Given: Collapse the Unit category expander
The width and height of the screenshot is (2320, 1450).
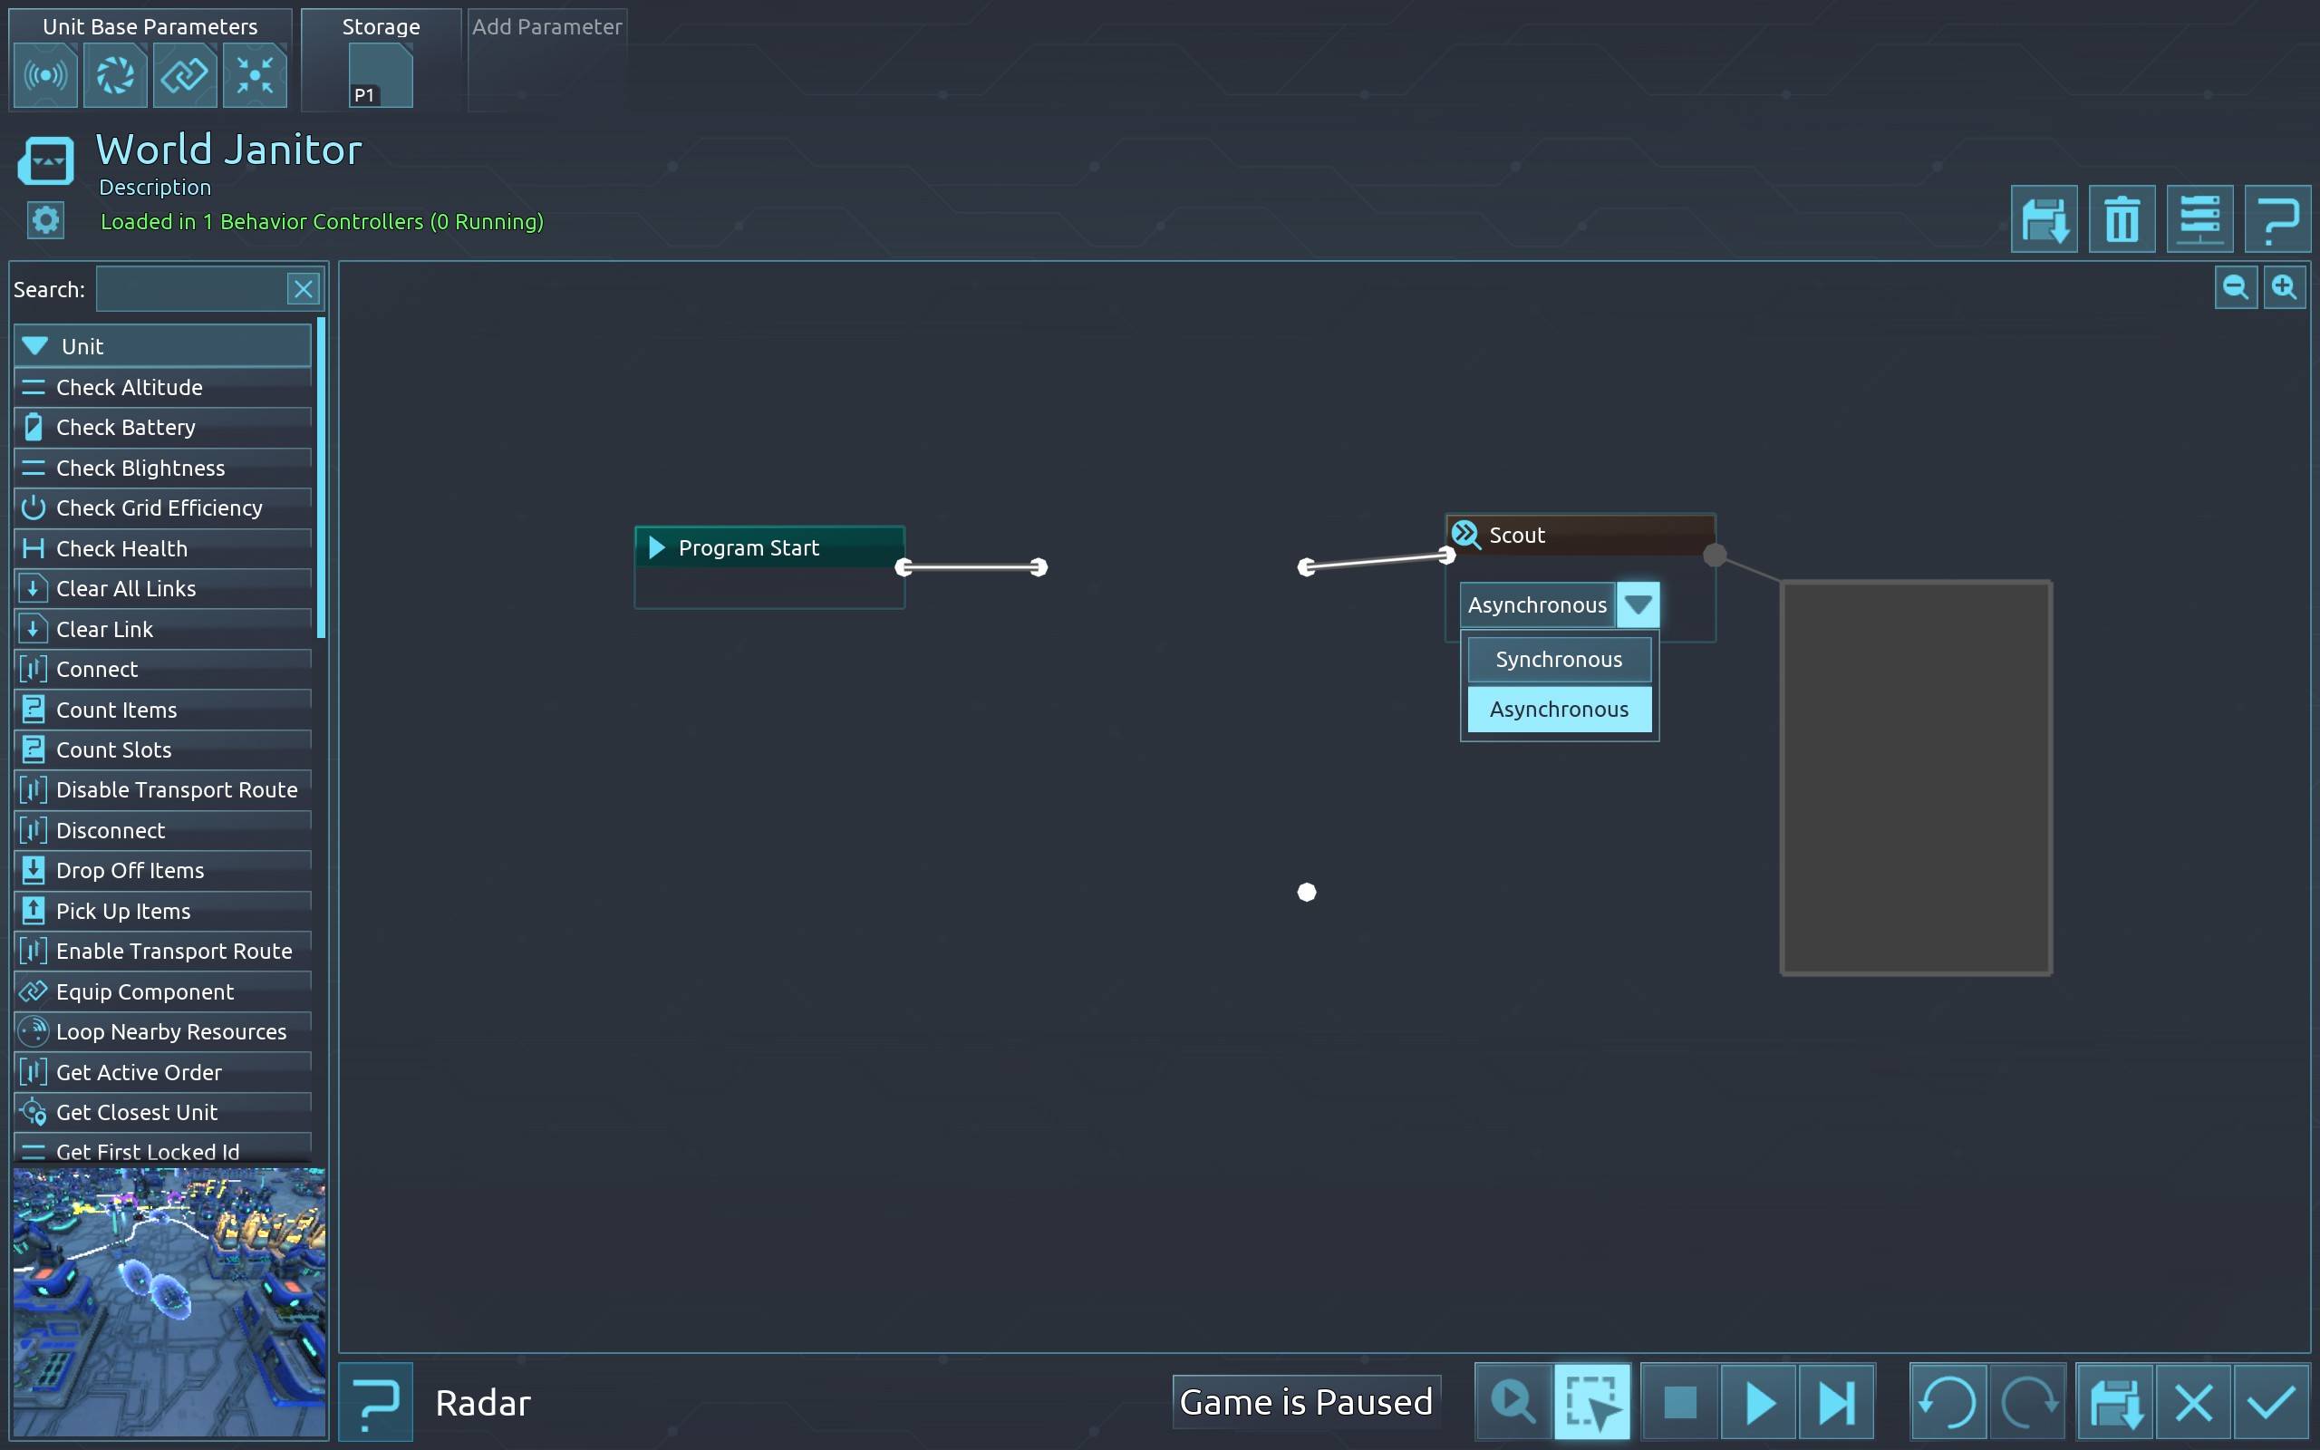Looking at the screenshot, I should click(x=35, y=346).
